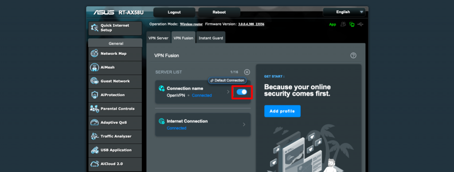Image resolution: width=454 pixels, height=172 pixels.
Task: Switch to the VPN Server tab
Action: 158,38
